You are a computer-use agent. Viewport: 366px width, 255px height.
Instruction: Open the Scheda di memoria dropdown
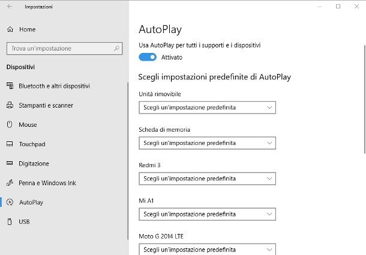point(207,143)
